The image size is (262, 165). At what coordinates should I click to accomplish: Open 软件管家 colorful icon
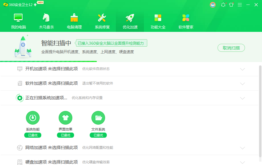(186, 18)
